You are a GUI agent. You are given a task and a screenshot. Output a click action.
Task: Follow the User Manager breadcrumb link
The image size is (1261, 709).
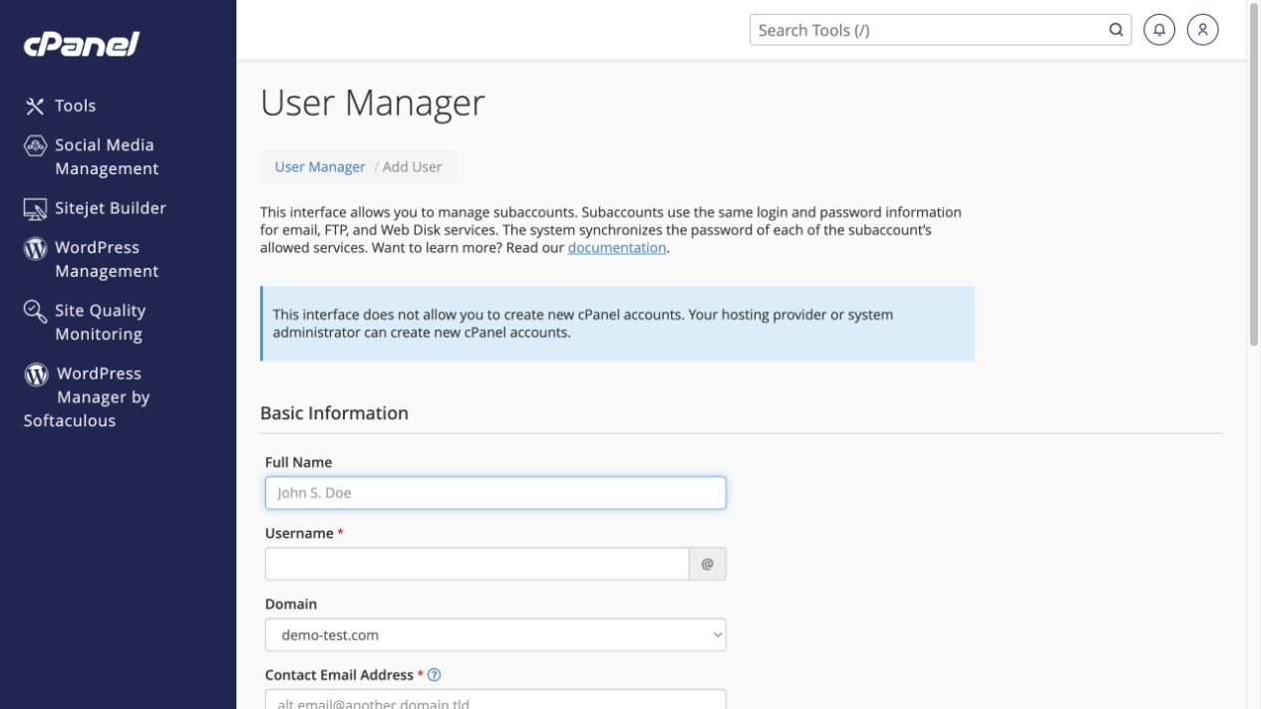320,167
